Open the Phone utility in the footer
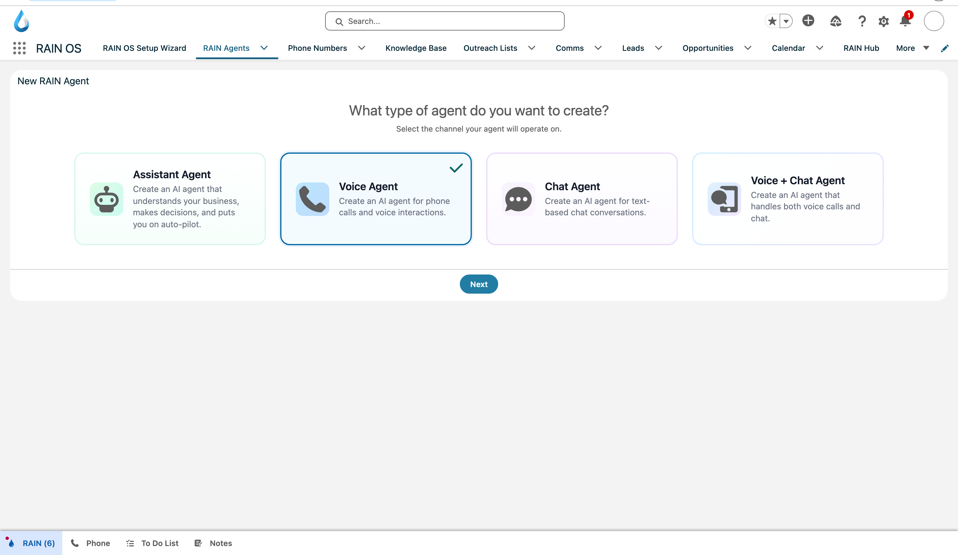958x555 pixels. [x=90, y=543]
